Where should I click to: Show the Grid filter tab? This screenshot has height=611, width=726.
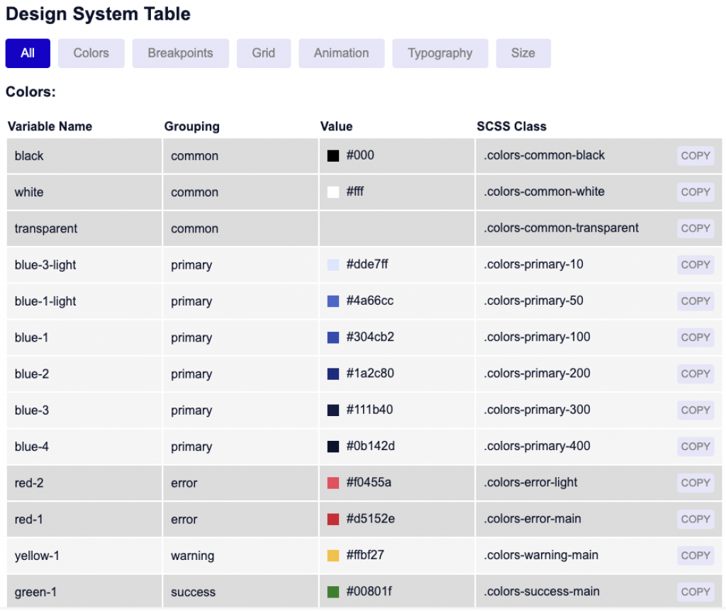click(x=263, y=53)
